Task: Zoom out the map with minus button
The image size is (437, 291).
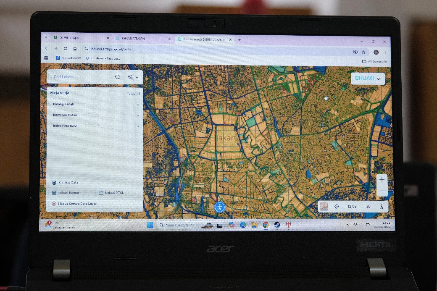Action: coord(382,191)
